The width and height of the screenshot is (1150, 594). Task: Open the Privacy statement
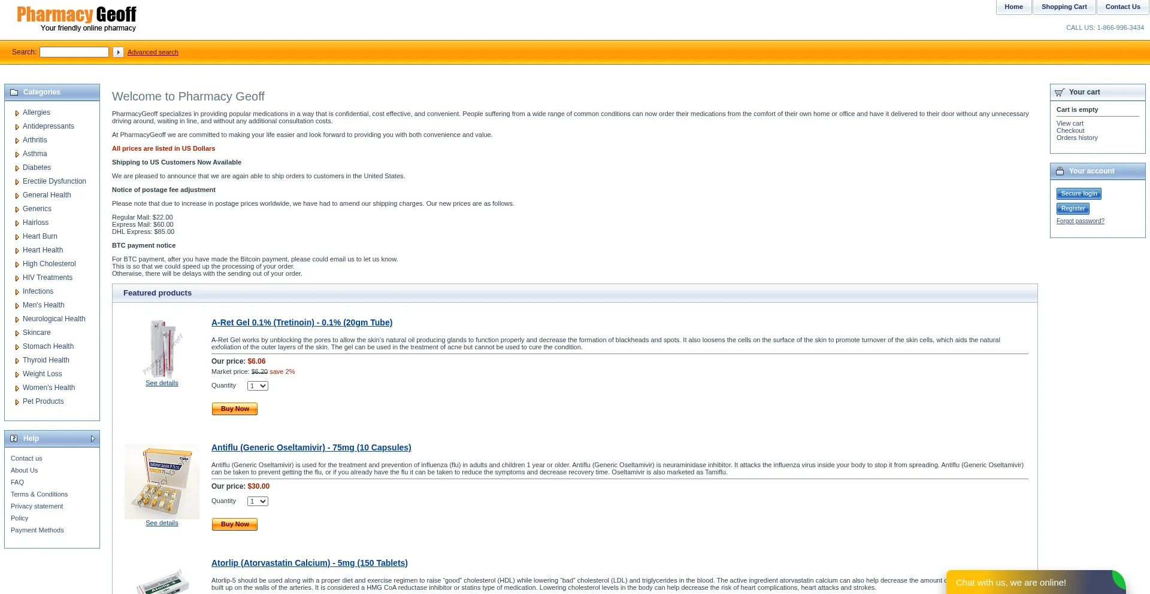click(37, 506)
